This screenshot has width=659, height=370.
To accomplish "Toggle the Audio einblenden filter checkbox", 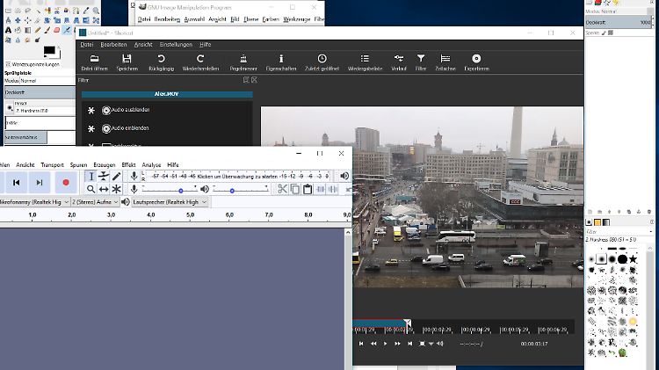I will 106,128.
